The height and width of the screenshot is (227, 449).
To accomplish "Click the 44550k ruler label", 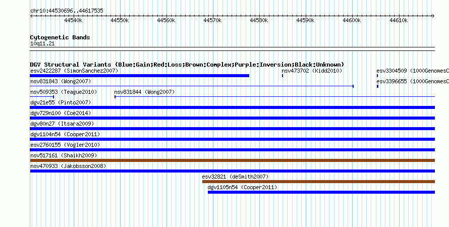I will pos(120,20).
